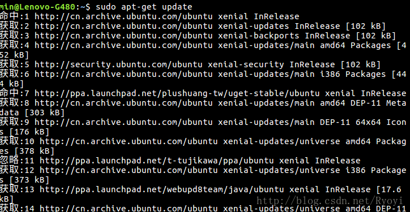Click the 'es [378 kB]' wrapped text
The width and height of the screenshot is (410, 212).
pyautogui.click(x=27, y=151)
